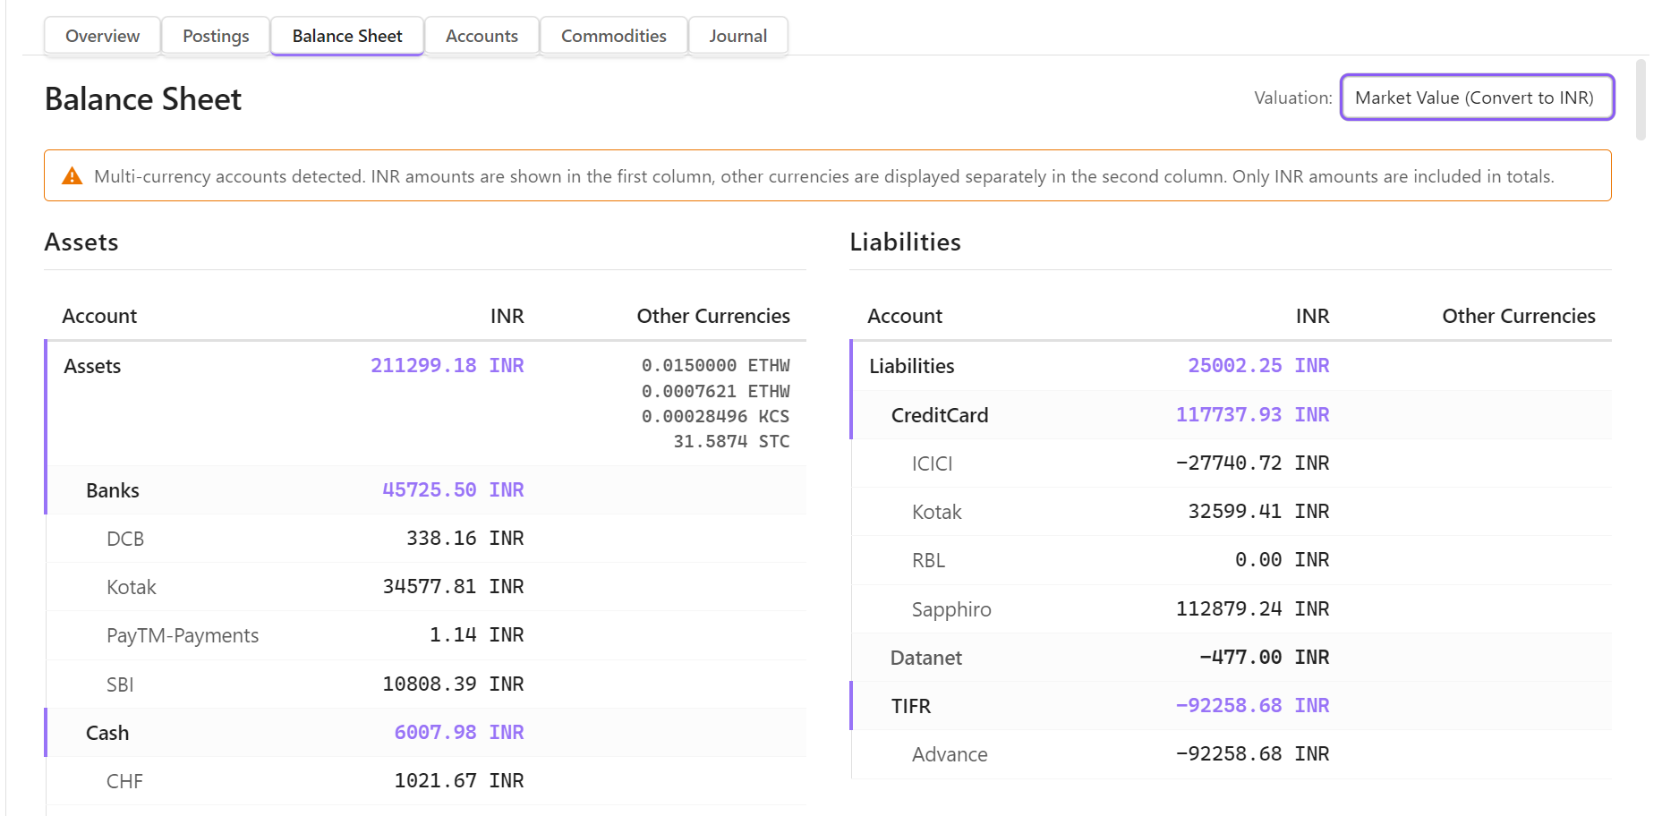Collapse the Cash account group
1662x816 pixels.
coord(107,733)
